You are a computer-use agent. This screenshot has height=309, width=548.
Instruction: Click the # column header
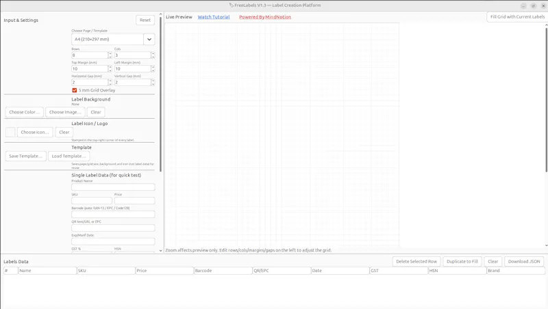[x=10, y=271]
